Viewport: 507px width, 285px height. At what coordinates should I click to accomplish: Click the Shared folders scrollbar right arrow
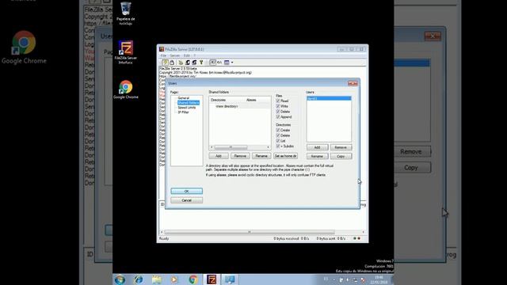268,147
